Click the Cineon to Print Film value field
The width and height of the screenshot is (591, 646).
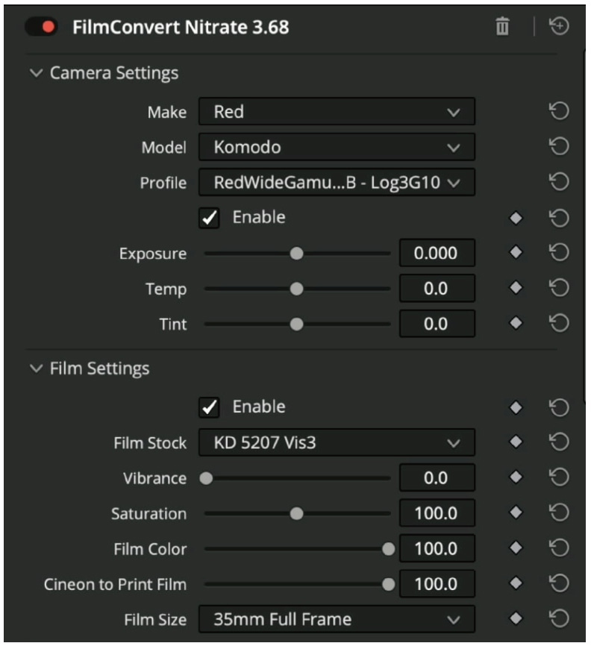437,584
